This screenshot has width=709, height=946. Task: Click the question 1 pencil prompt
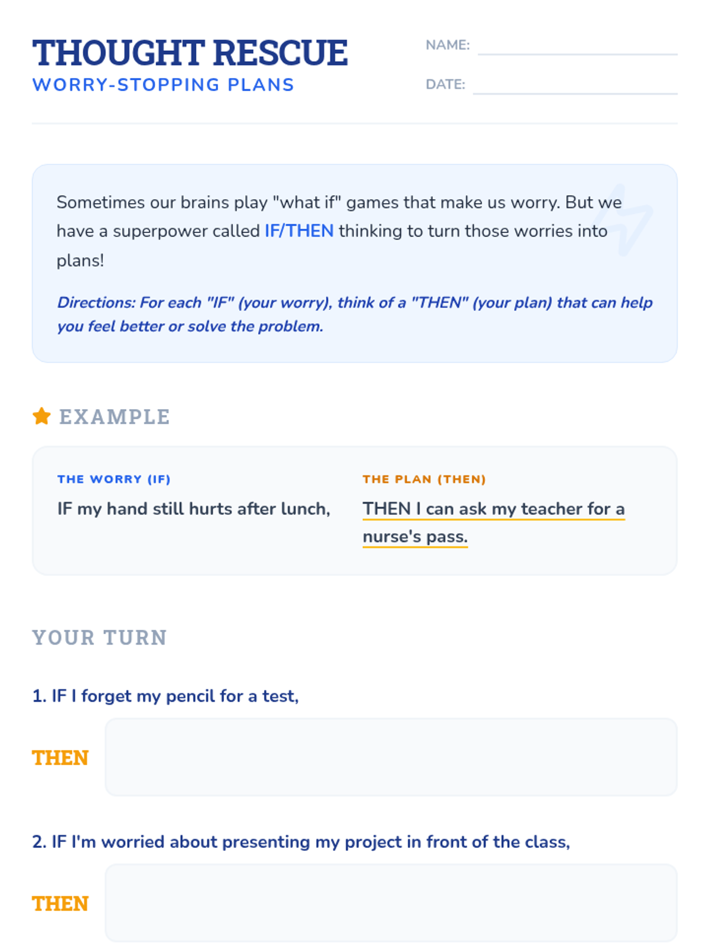pyautogui.click(x=165, y=696)
